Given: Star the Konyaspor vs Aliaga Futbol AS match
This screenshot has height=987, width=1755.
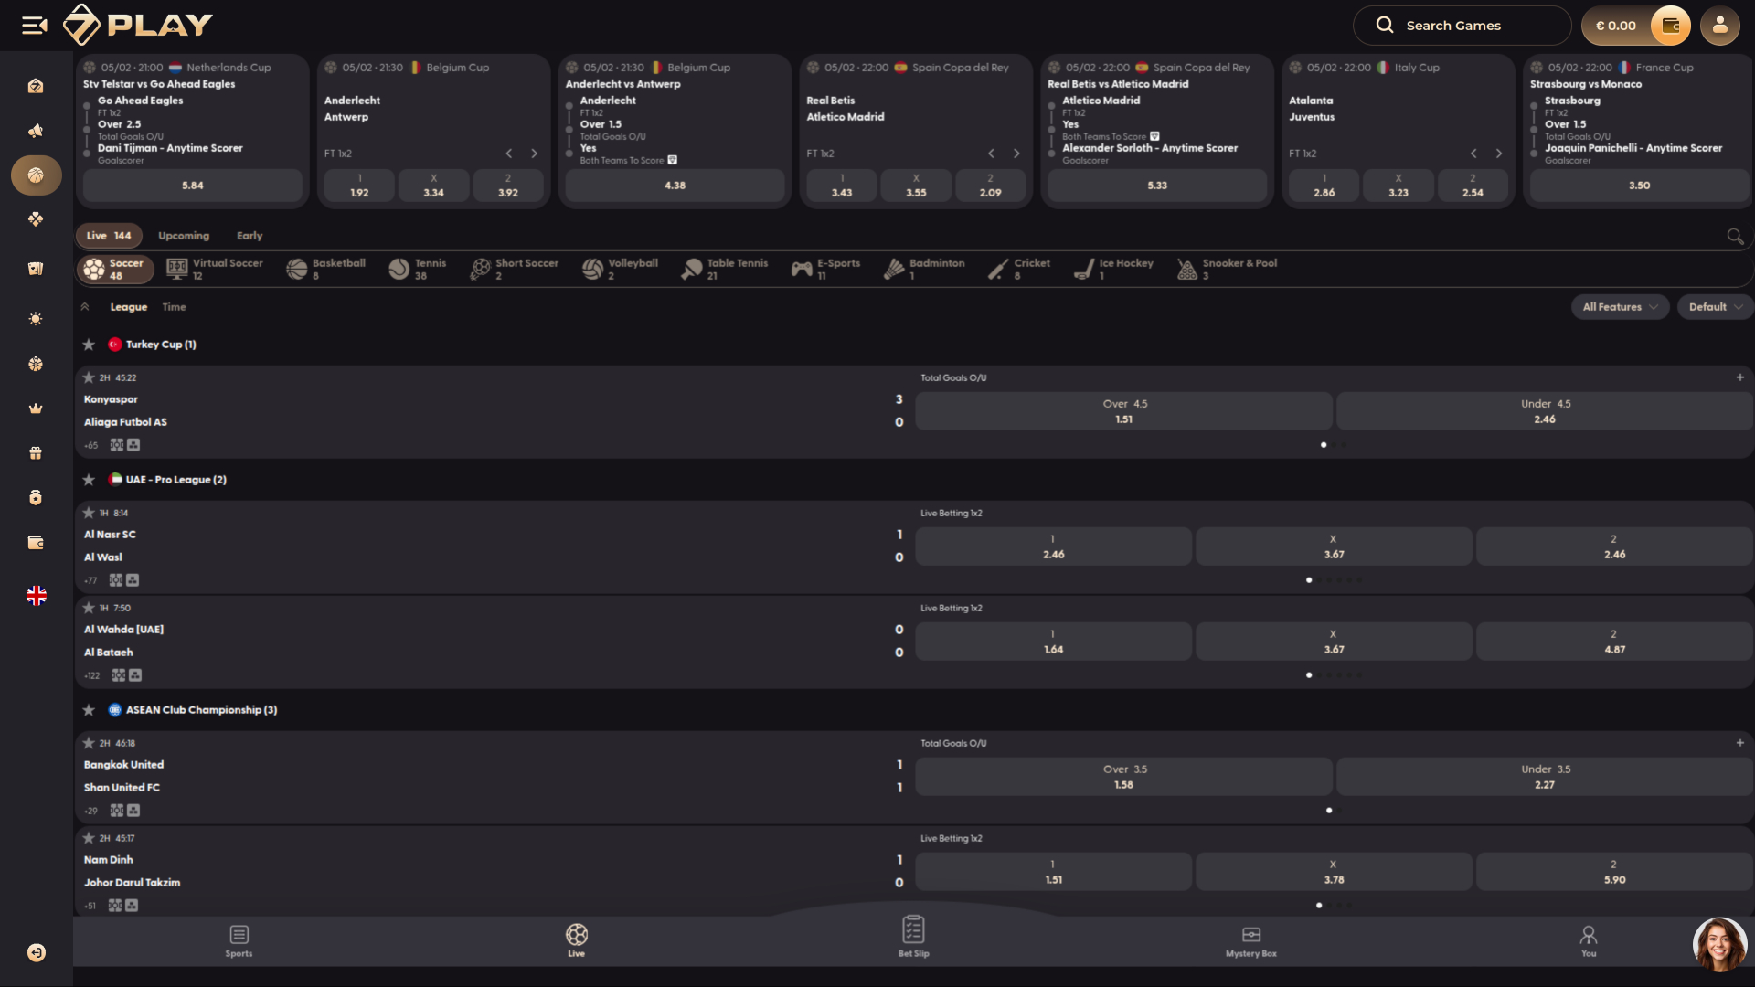Looking at the screenshot, I should 89,377.
